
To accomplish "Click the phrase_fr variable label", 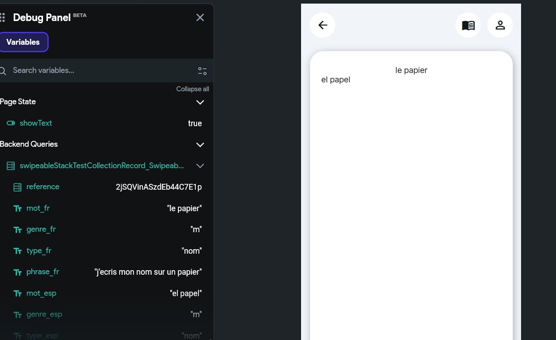I will coord(43,272).
